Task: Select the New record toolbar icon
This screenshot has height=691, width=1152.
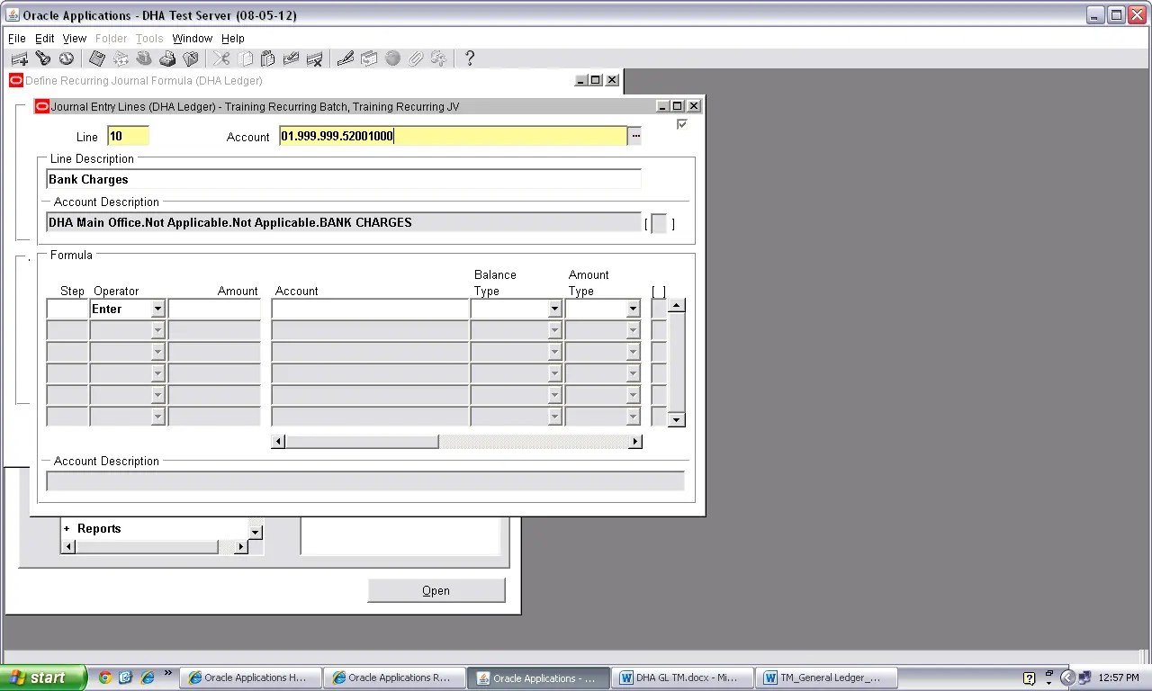Action: tap(20, 58)
